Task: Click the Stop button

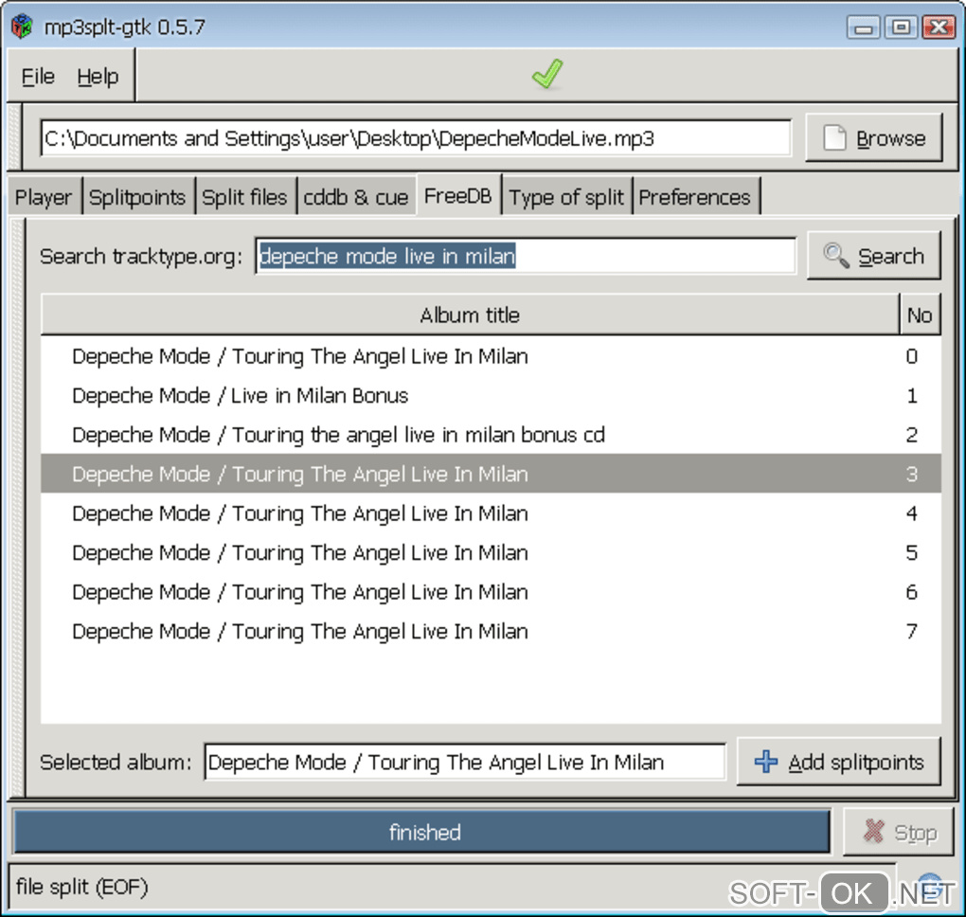Action: coord(898,832)
